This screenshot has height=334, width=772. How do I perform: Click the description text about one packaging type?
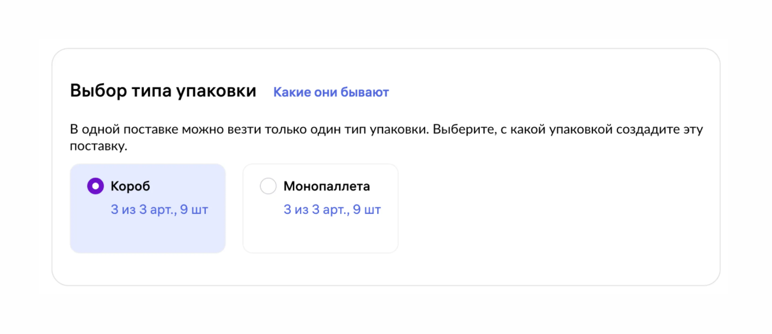[x=387, y=139]
